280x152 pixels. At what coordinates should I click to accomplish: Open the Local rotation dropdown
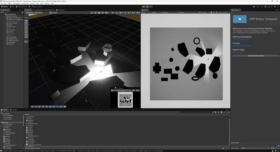[x=38, y=13]
